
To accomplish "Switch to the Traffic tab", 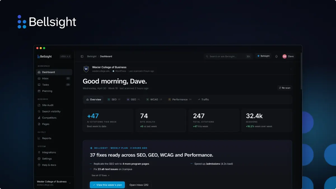I will [x=203, y=99].
